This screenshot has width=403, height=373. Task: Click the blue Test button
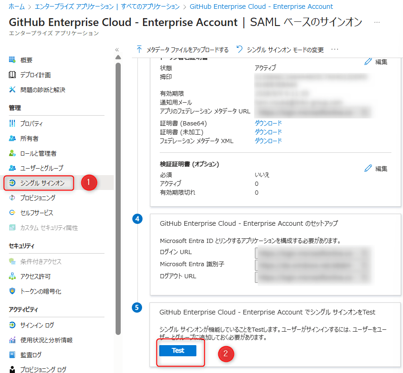click(x=178, y=351)
